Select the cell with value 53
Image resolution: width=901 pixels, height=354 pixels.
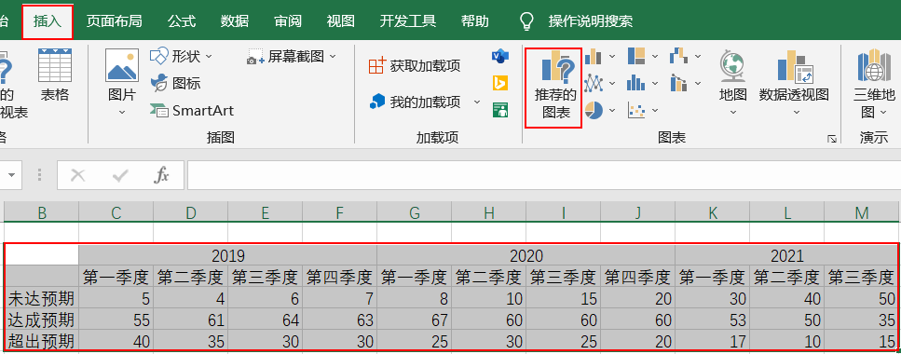tap(712, 320)
